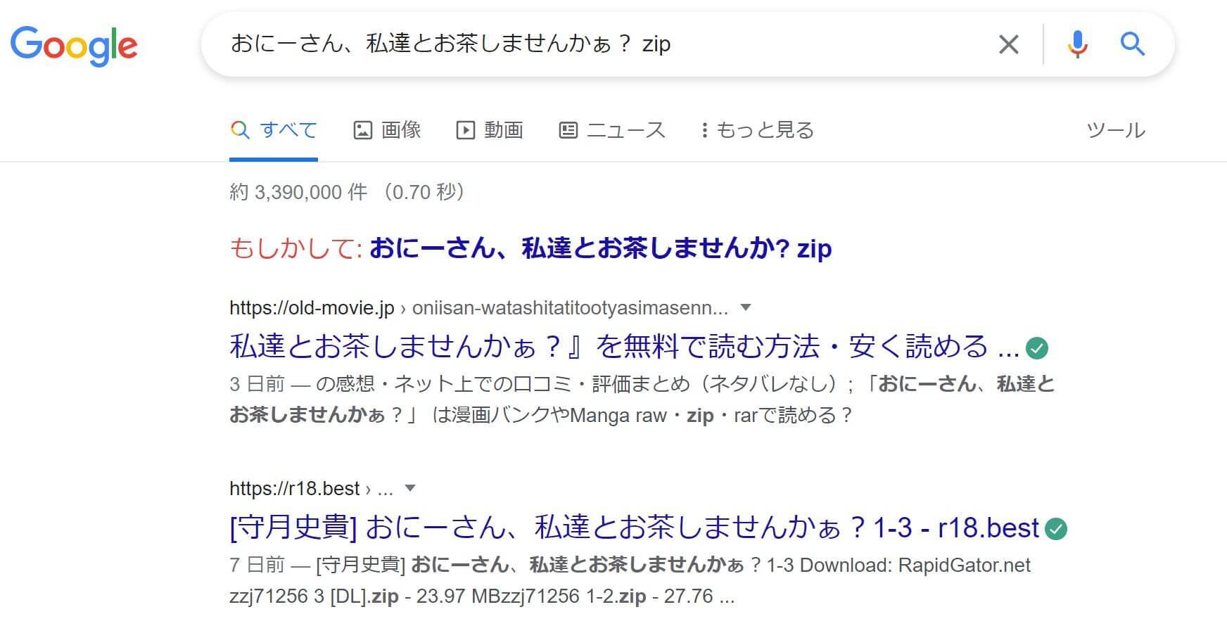Click the green checkmark beside old-movie.jp result title
Image resolution: width=1227 pixels, height=626 pixels.
tap(1037, 347)
